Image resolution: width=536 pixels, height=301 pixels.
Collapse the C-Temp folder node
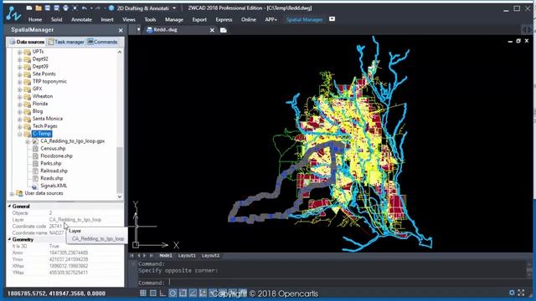[19, 134]
